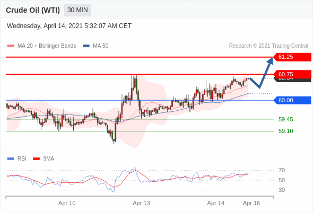
Task: Click the green 59.10 support value
Action: (285, 131)
